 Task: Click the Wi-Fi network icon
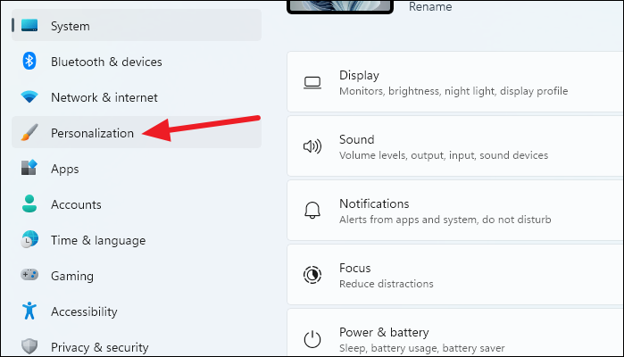point(29,96)
